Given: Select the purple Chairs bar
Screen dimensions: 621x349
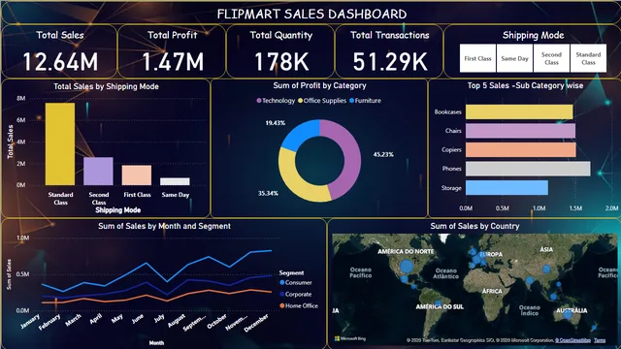Looking at the screenshot, I should click(520, 131).
